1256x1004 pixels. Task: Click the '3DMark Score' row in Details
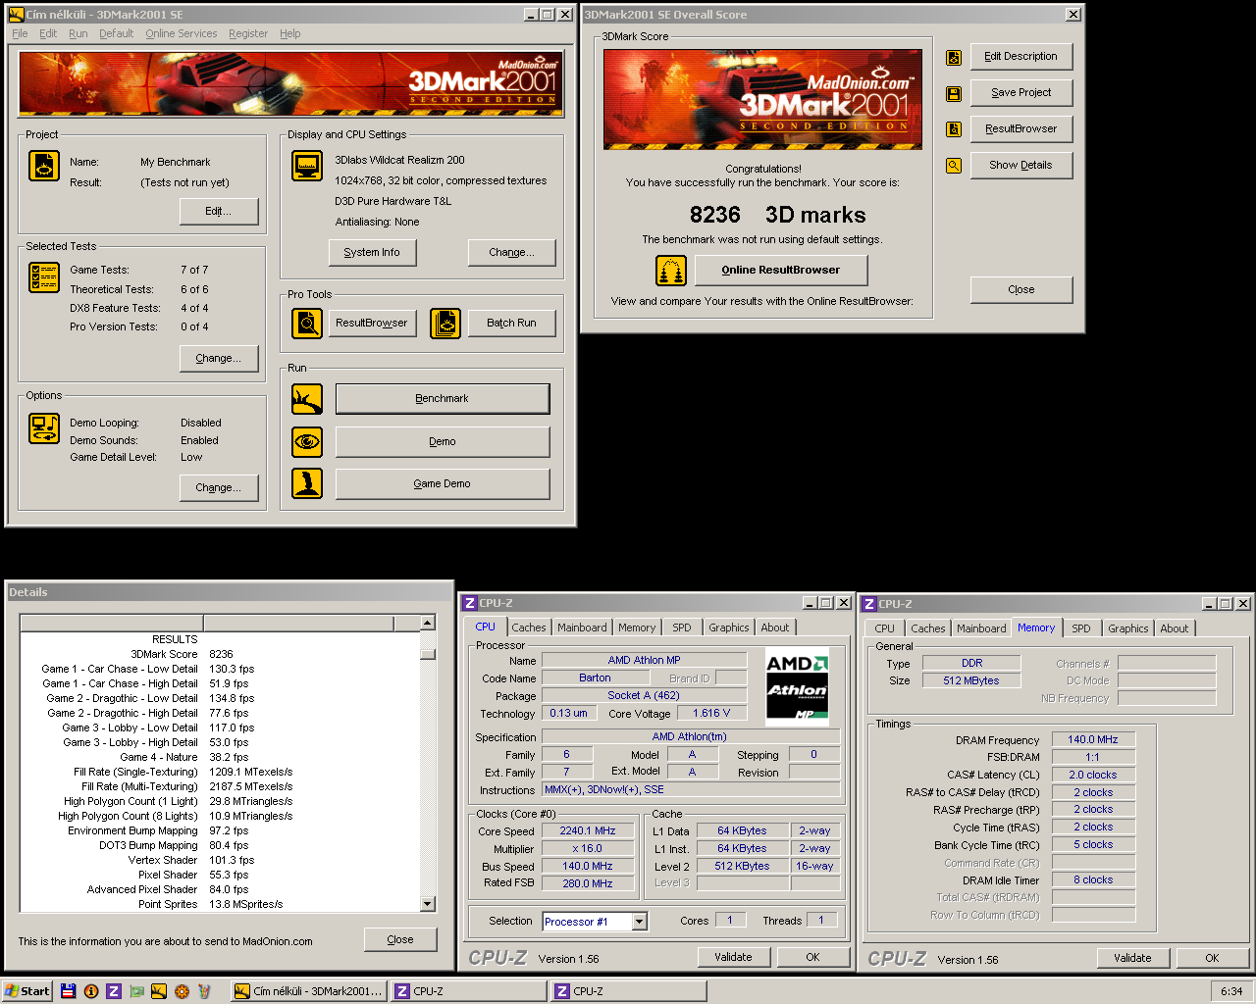click(221, 654)
